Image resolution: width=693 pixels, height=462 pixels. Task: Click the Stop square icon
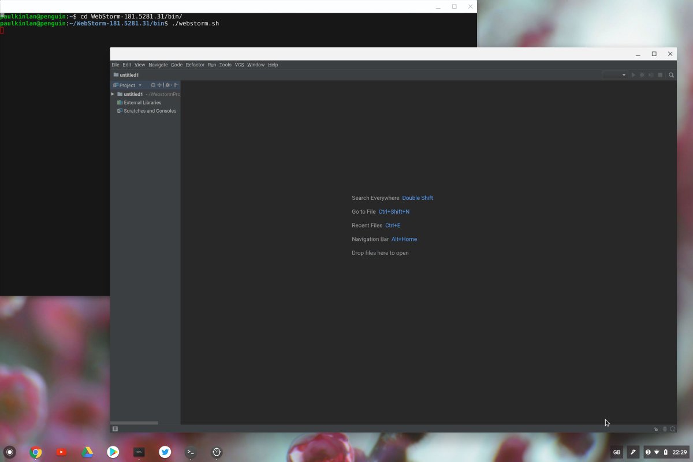pos(660,75)
